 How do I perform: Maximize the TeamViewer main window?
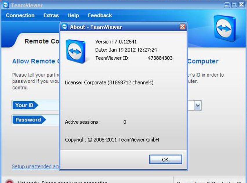pos(234,5)
